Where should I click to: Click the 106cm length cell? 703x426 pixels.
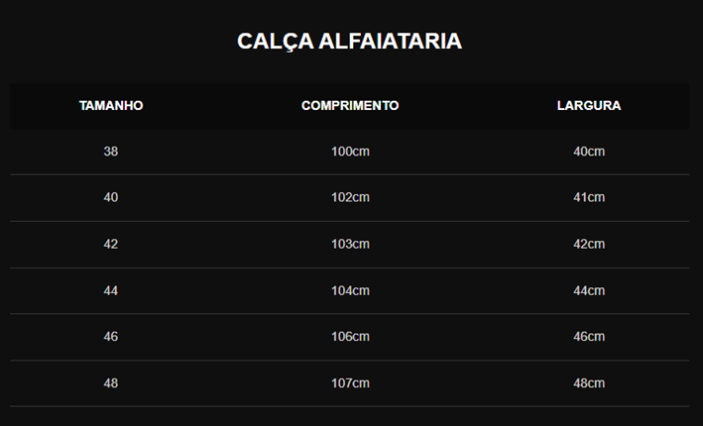click(x=350, y=336)
